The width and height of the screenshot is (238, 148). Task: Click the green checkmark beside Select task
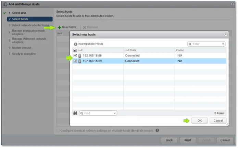4,13
